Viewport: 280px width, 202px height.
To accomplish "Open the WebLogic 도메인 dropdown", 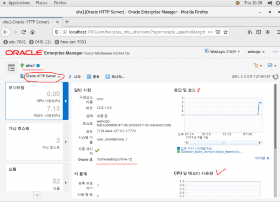I will point(222,52).
